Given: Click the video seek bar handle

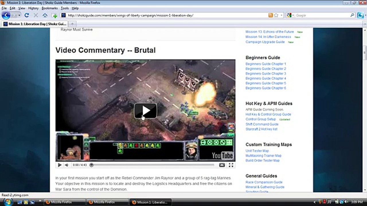Looking at the screenshot, I should [91, 165].
